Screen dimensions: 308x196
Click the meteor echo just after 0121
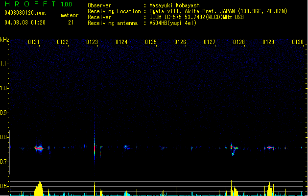(x=39, y=148)
